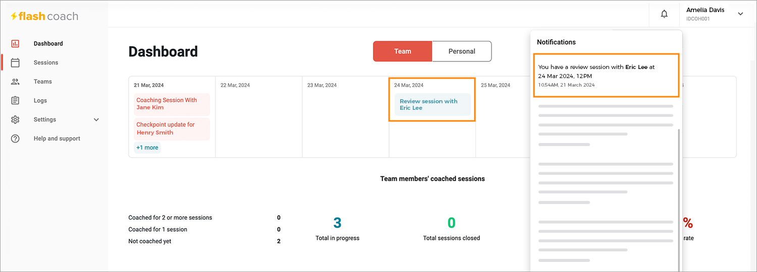
Task: Open Amelia Davis account dropdown arrow
Action: [x=740, y=14]
